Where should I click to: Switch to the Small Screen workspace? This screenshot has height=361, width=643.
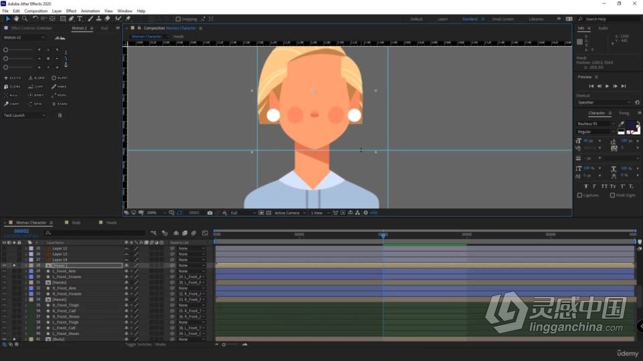coord(503,19)
